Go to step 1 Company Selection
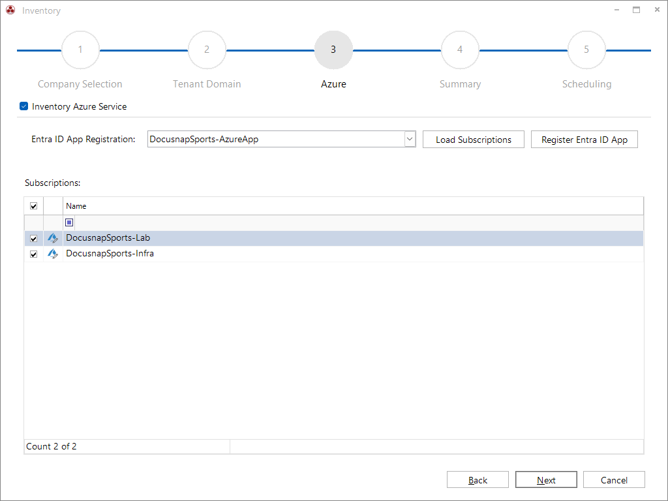This screenshot has height=501, width=668. [x=80, y=50]
